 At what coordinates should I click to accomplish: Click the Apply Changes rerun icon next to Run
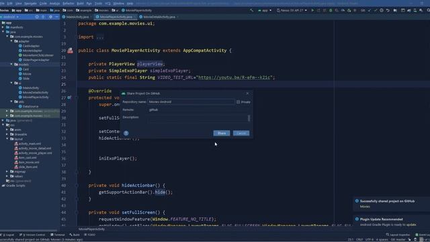coord(318,11)
